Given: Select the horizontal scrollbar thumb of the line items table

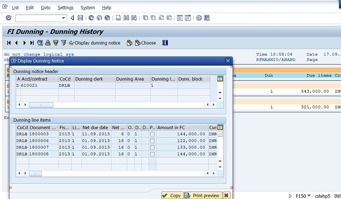Looking at the screenshot, I should click(x=35, y=174).
